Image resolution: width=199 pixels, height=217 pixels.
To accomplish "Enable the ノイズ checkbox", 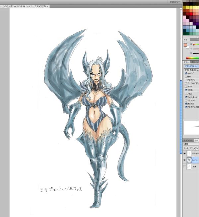I will [186, 94].
